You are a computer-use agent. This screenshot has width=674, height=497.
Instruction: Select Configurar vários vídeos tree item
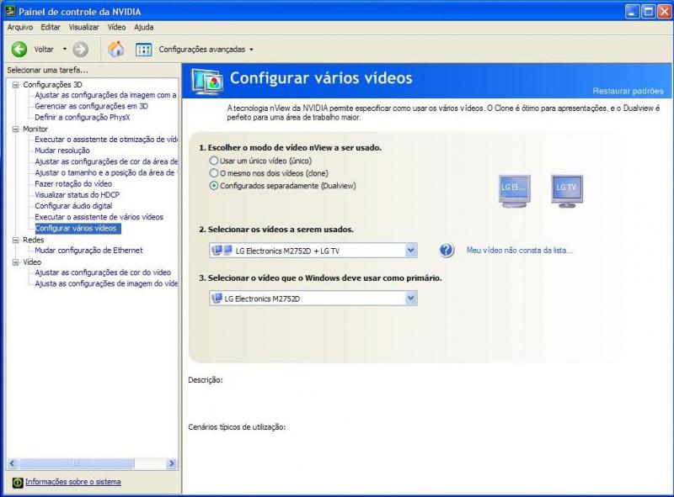click(x=78, y=229)
